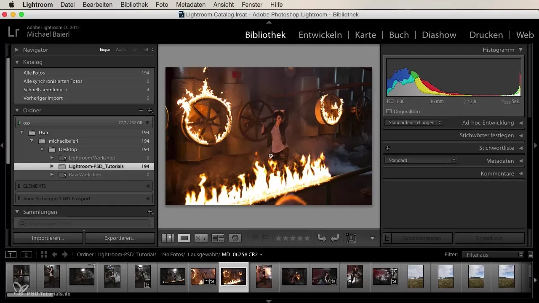Expand Lightroom-PSD_Tutorials folder
The height and width of the screenshot is (303, 539).
pos(52,166)
